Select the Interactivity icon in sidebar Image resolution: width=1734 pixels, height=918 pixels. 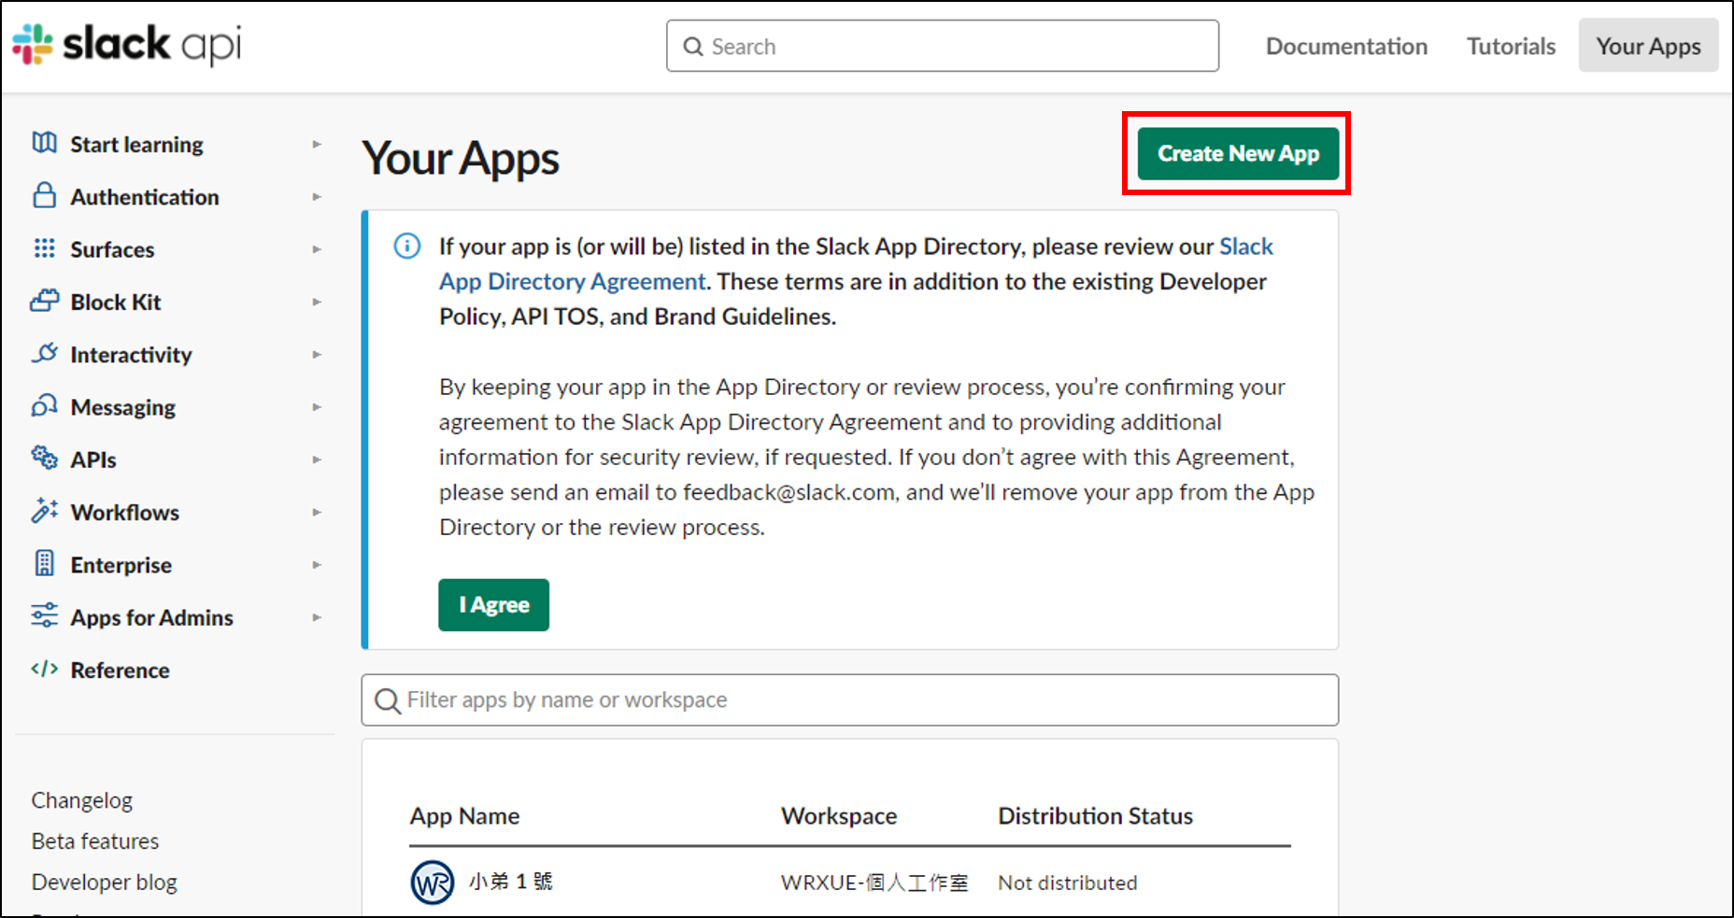point(44,354)
